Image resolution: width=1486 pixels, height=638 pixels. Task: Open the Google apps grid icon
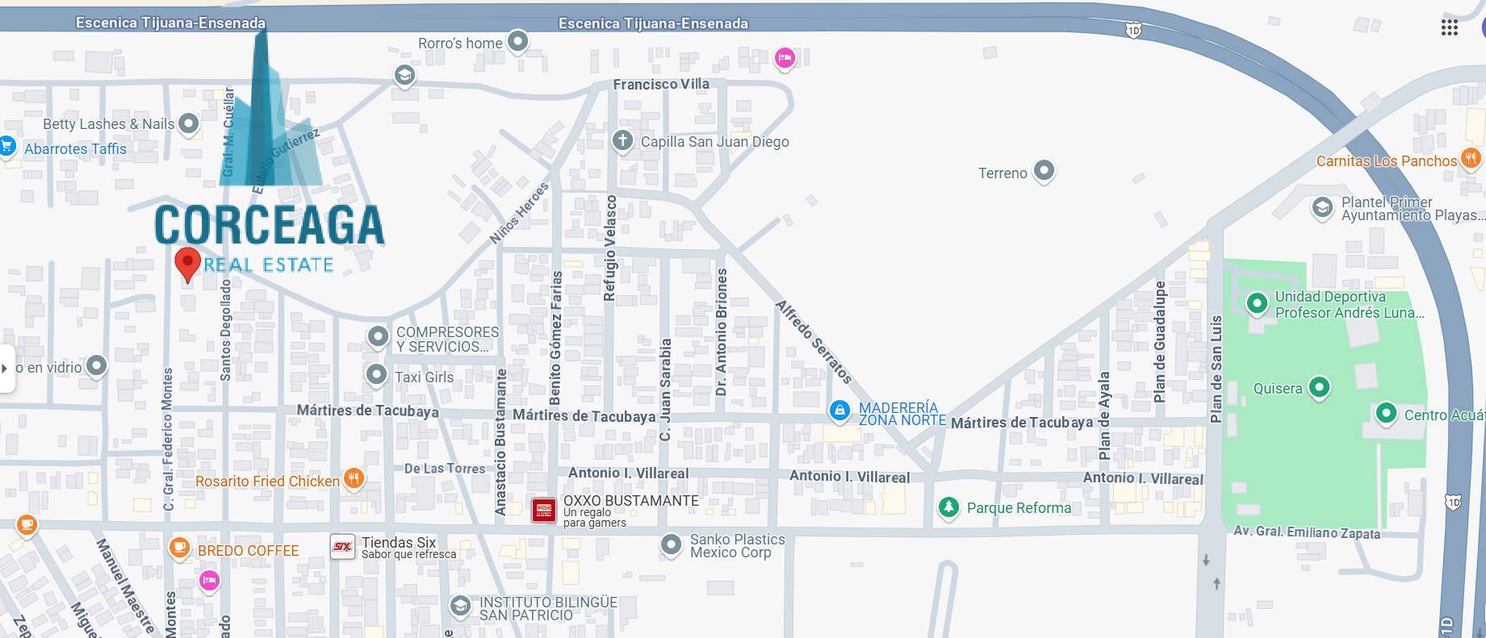(x=1449, y=27)
